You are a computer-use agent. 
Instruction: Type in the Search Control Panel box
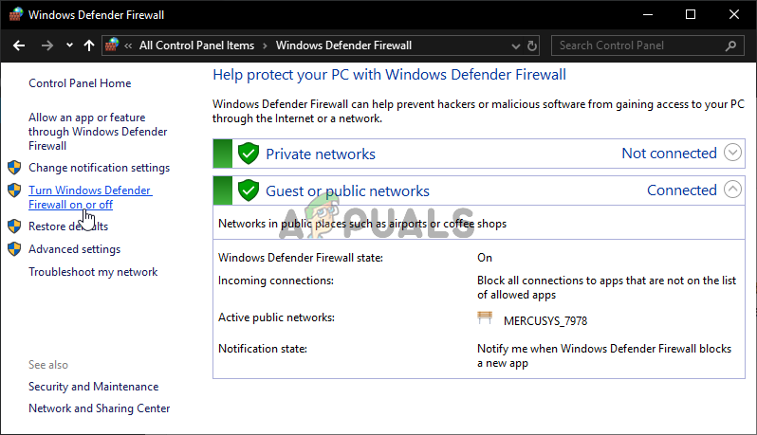(636, 45)
